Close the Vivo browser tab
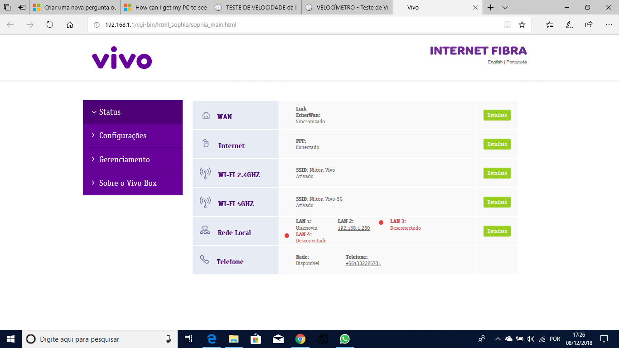The image size is (619, 348). [475, 7]
